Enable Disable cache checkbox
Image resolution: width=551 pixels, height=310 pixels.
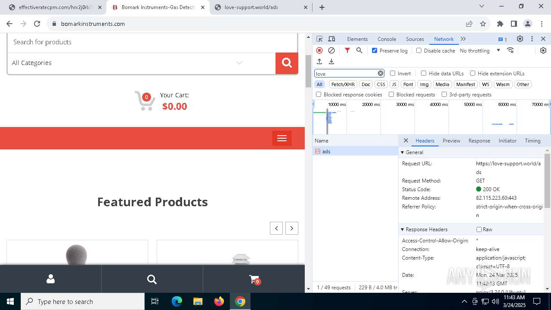pyautogui.click(x=419, y=50)
